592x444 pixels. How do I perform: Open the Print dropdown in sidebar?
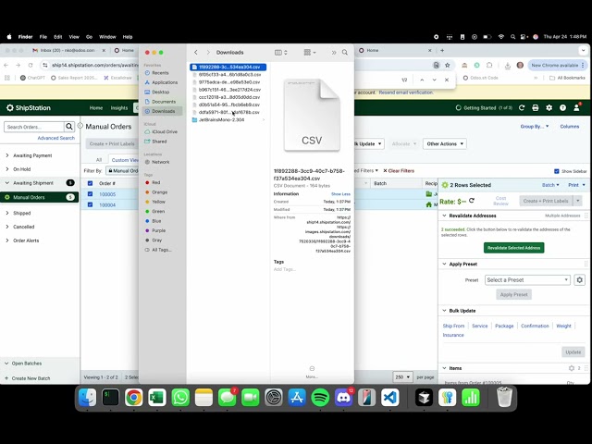tap(576, 185)
